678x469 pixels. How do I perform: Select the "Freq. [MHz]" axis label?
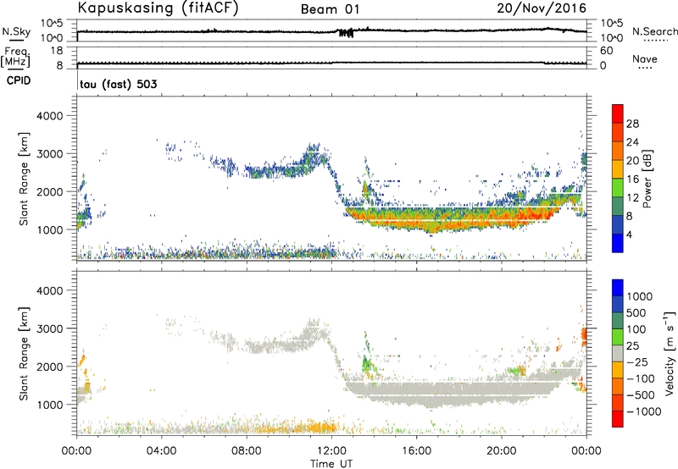[x=15, y=58]
